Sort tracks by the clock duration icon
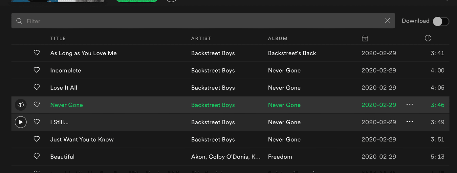The height and width of the screenshot is (173, 457). point(428,38)
